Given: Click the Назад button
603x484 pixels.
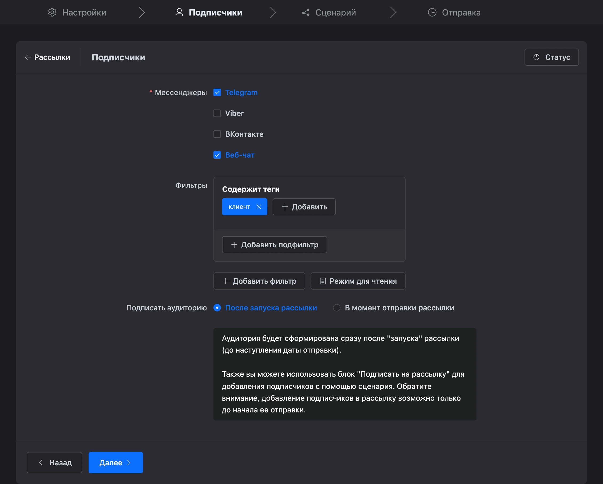Looking at the screenshot, I should click(x=54, y=462).
